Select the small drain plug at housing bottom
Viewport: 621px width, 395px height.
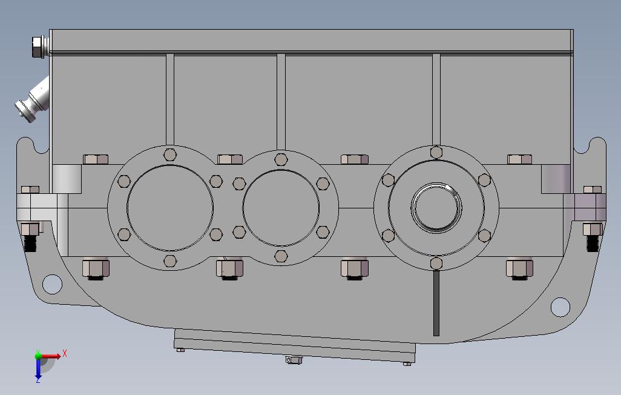tap(294, 360)
